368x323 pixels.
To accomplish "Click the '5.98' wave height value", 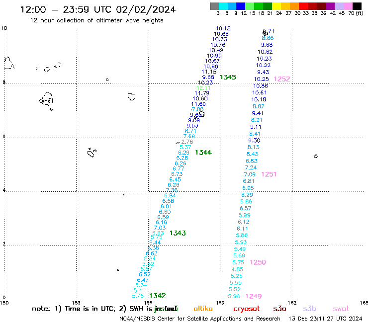I will point(234,297).
